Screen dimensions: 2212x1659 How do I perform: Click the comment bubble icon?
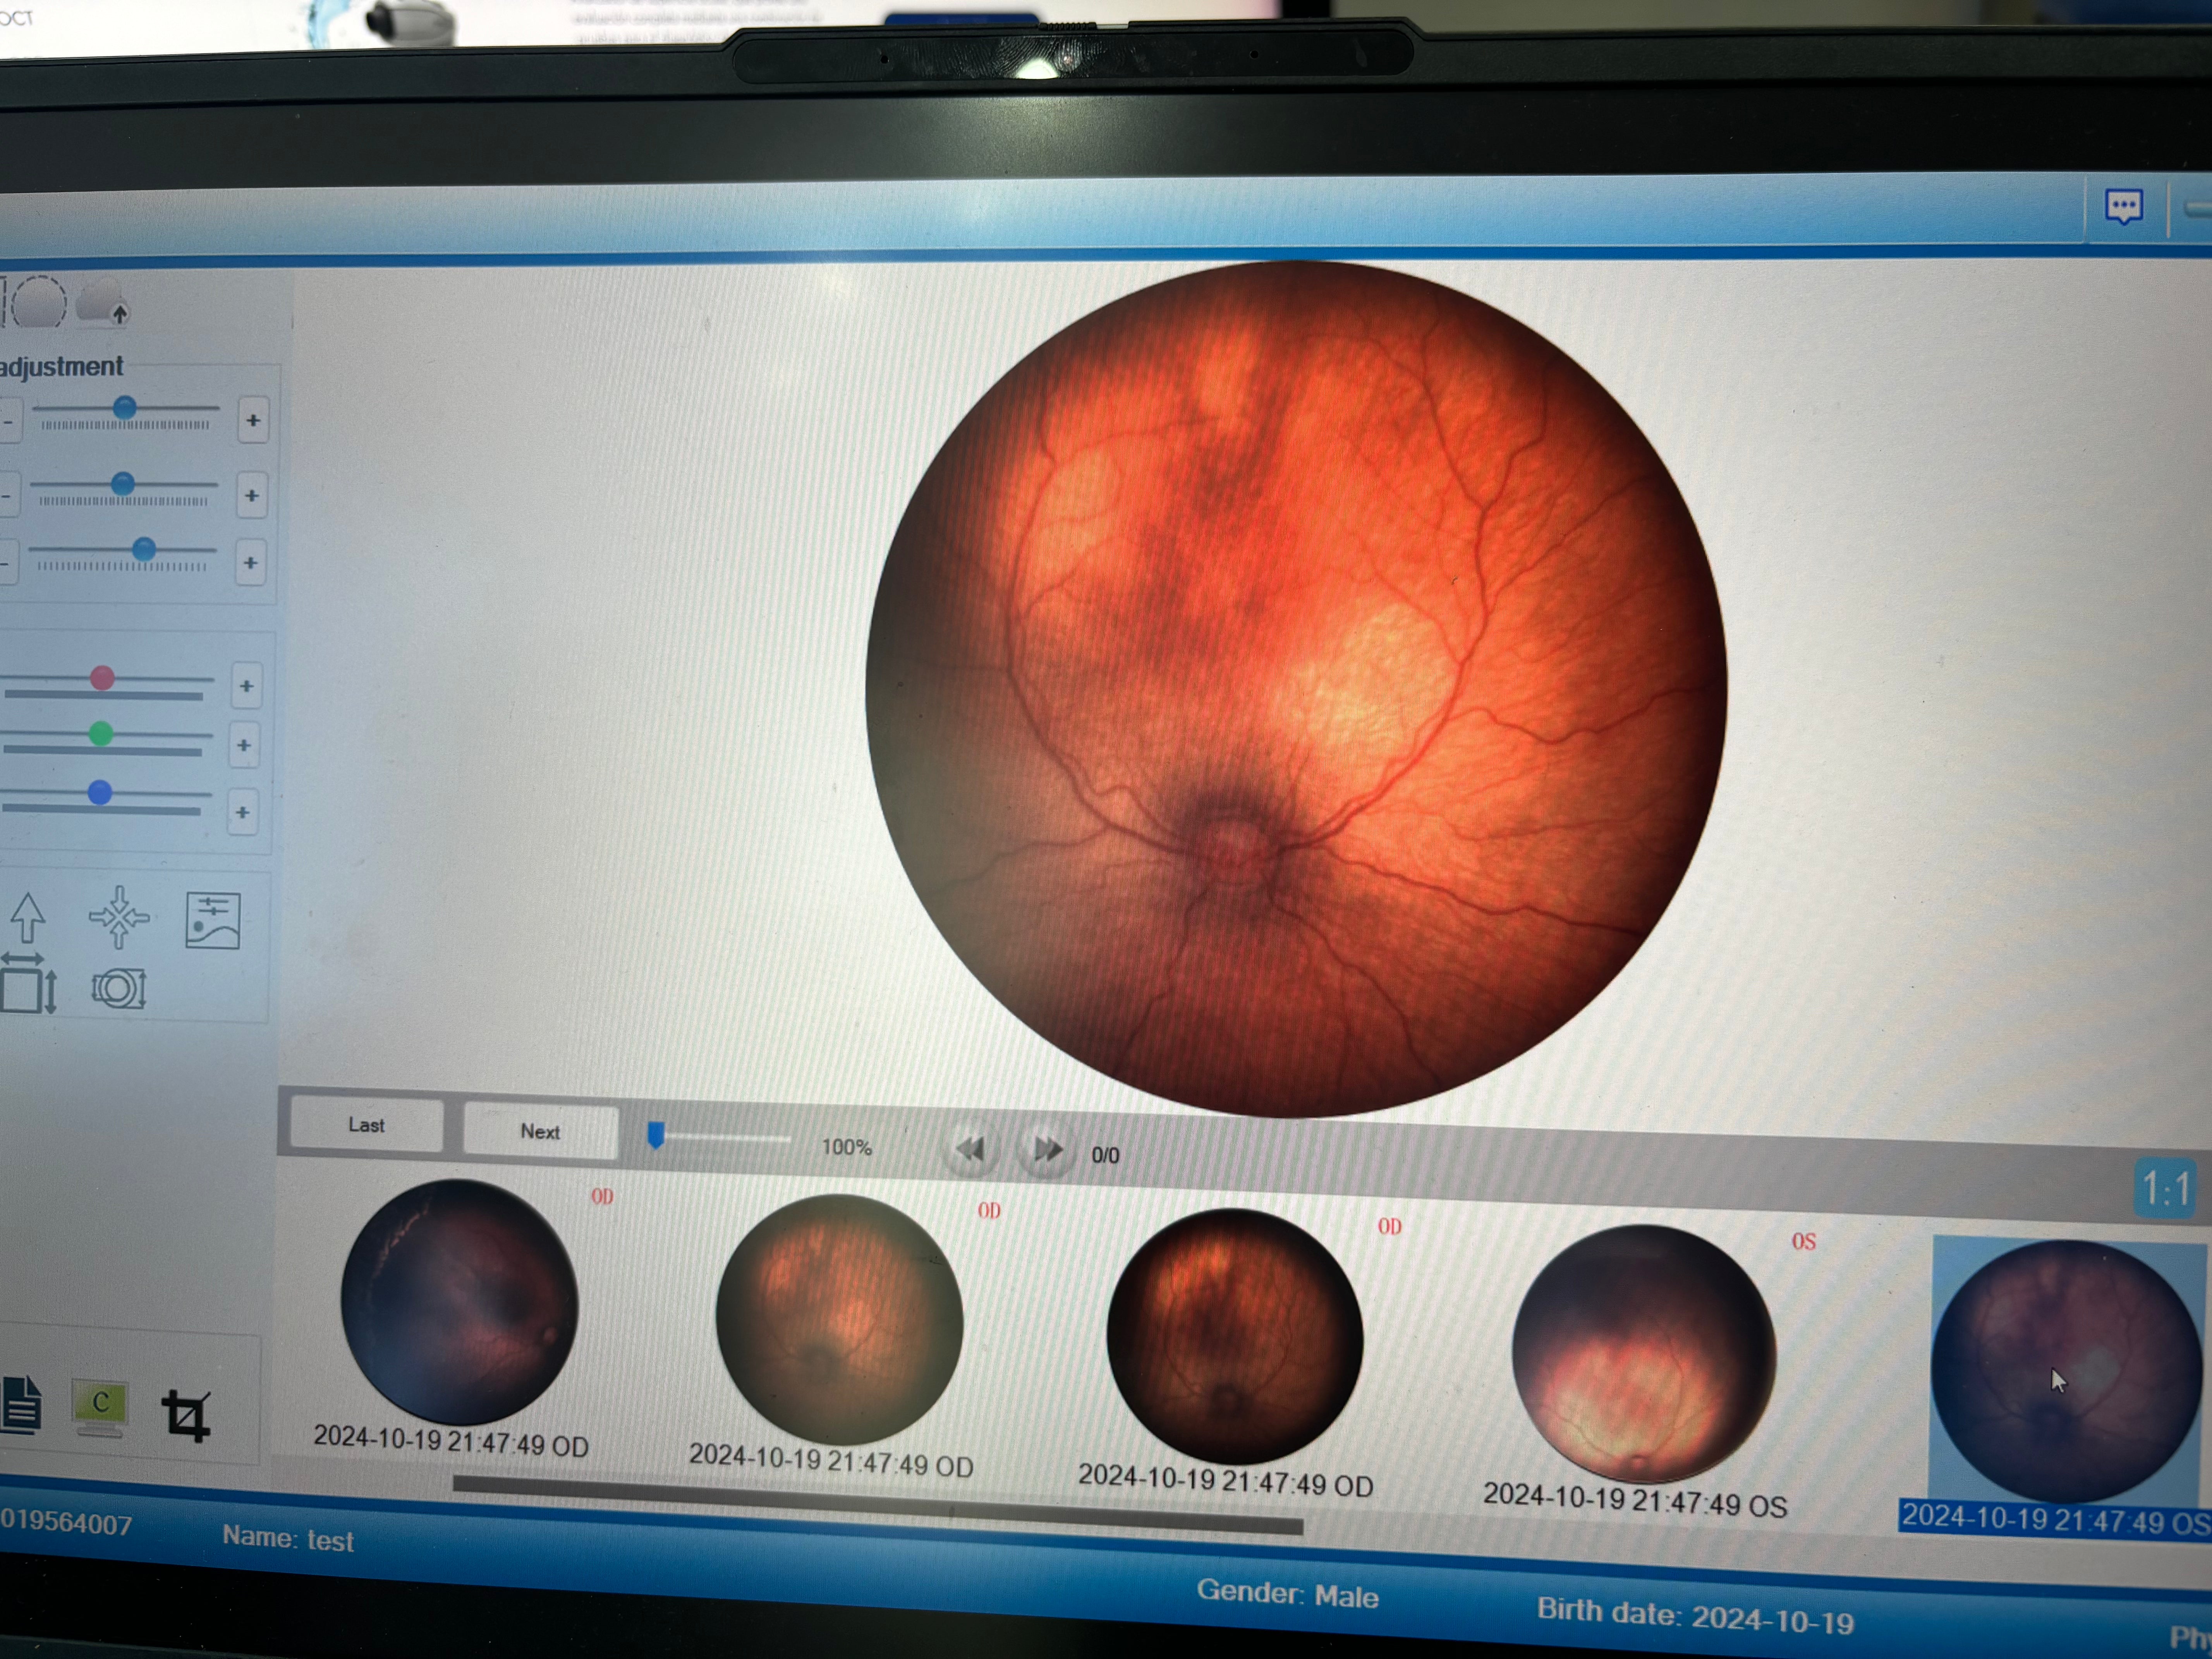click(x=2124, y=205)
